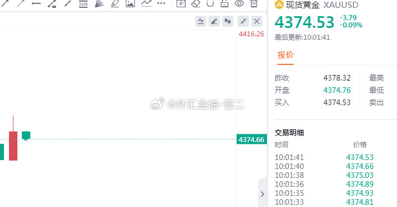Click the 最低 label
Screen dimensions: 397x207
click(376, 90)
